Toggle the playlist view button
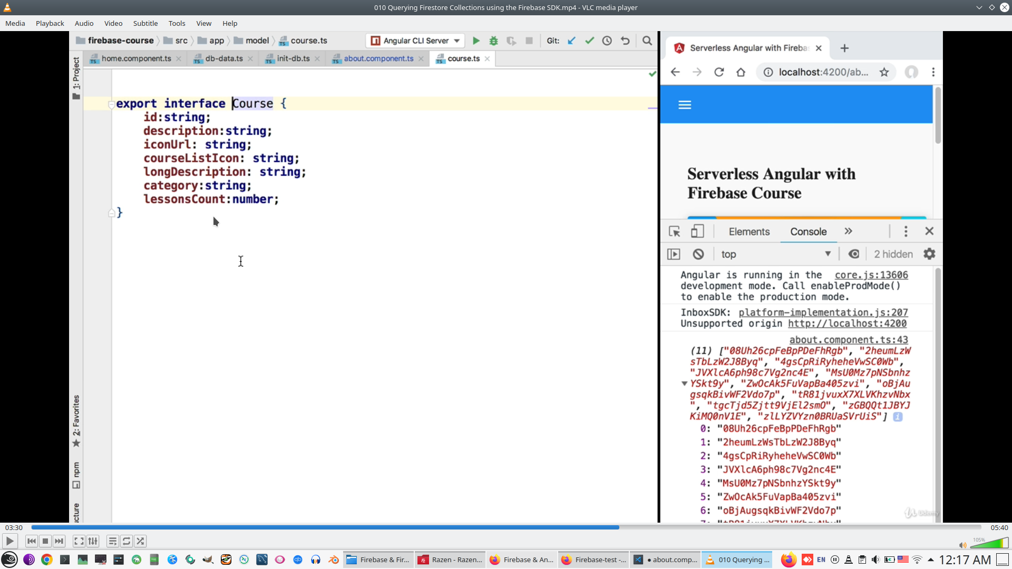 [x=112, y=541]
